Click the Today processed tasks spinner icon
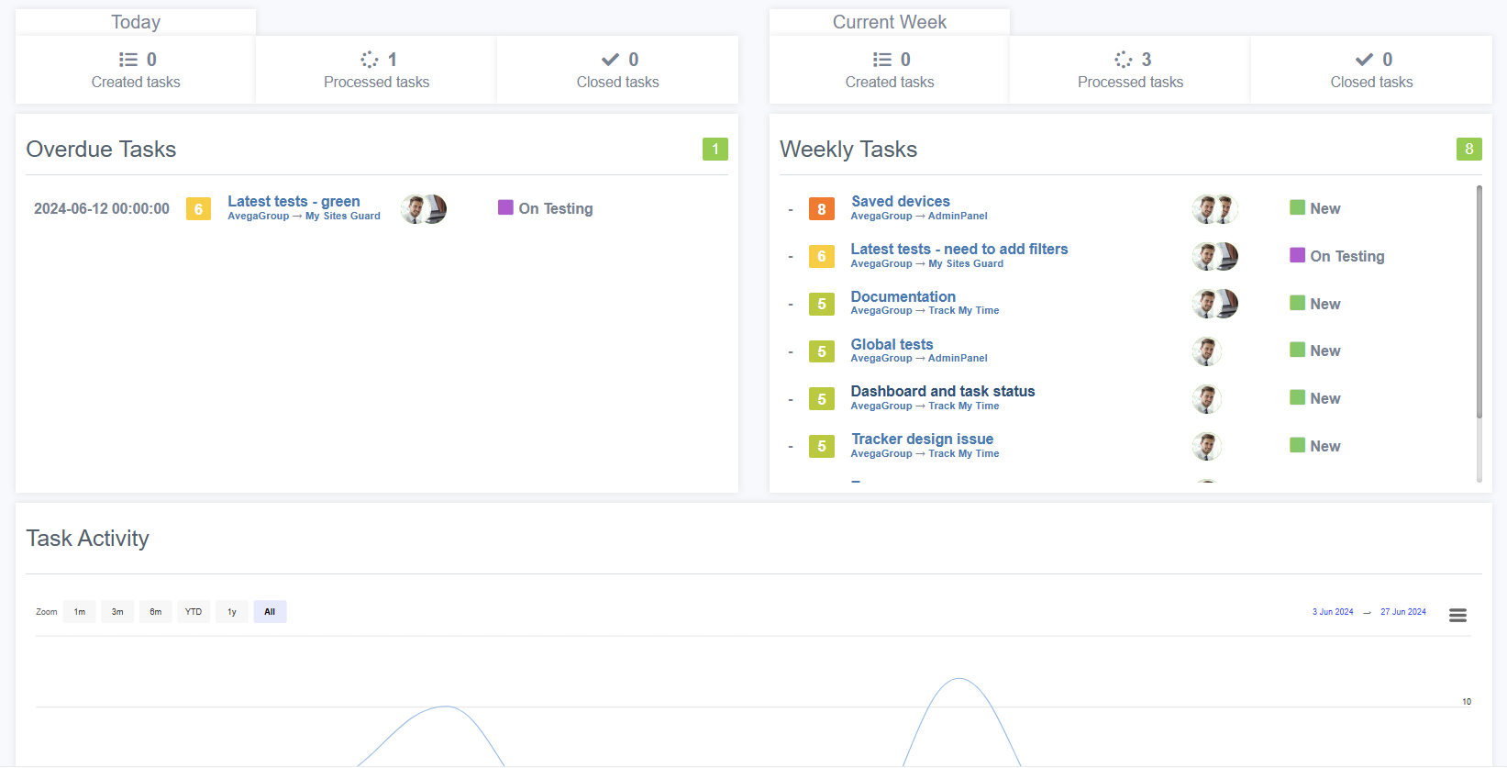Image resolution: width=1507 pixels, height=768 pixels. (x=370, y=60)
